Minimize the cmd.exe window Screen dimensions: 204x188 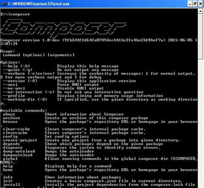point(190,4)
